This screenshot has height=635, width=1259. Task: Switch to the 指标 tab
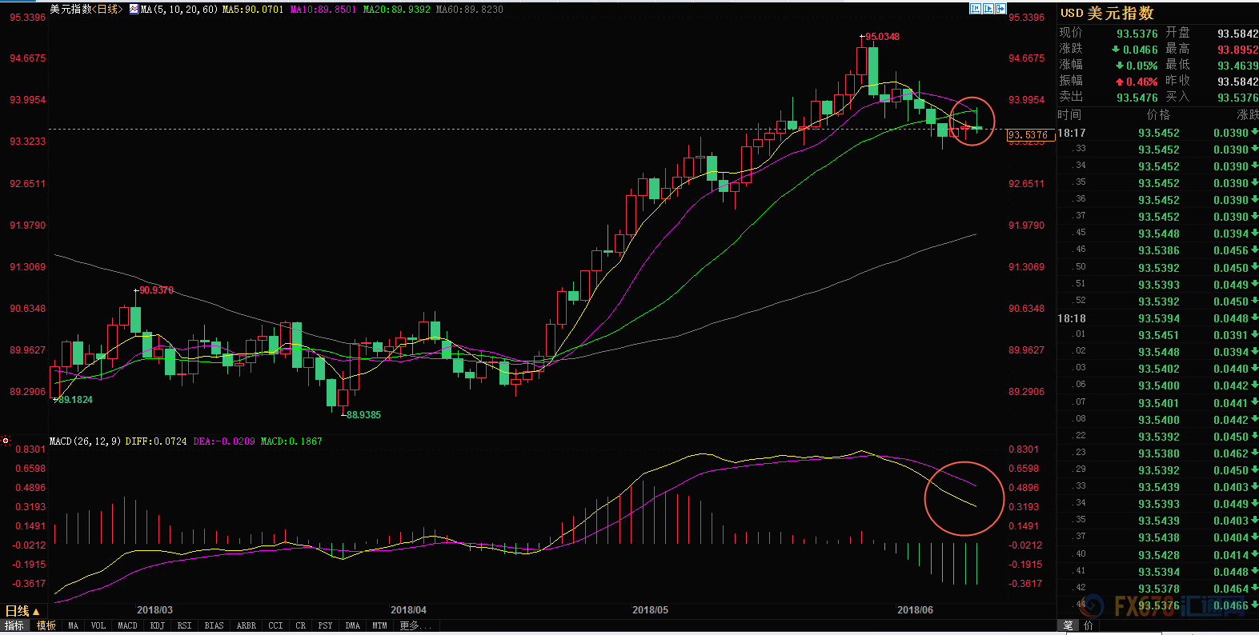(14, 625)
